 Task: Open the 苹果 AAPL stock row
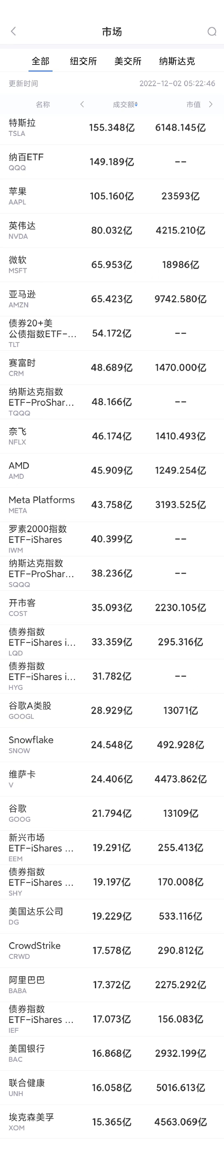click(112, 196)
